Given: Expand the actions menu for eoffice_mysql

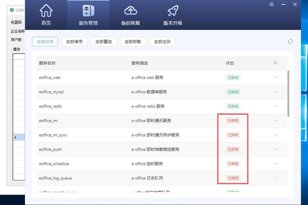Looking at the screenshot, I should [276, 92].
